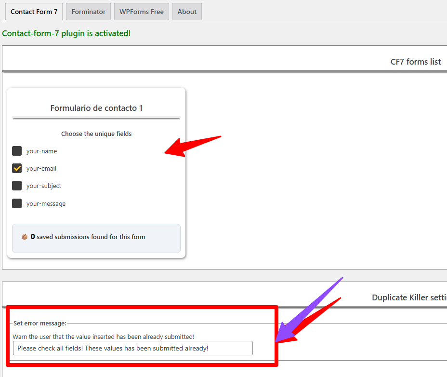Viewport: 447px width, 377px height.
Task: Click the your-email field label
Action: click(x=41, y=169)
